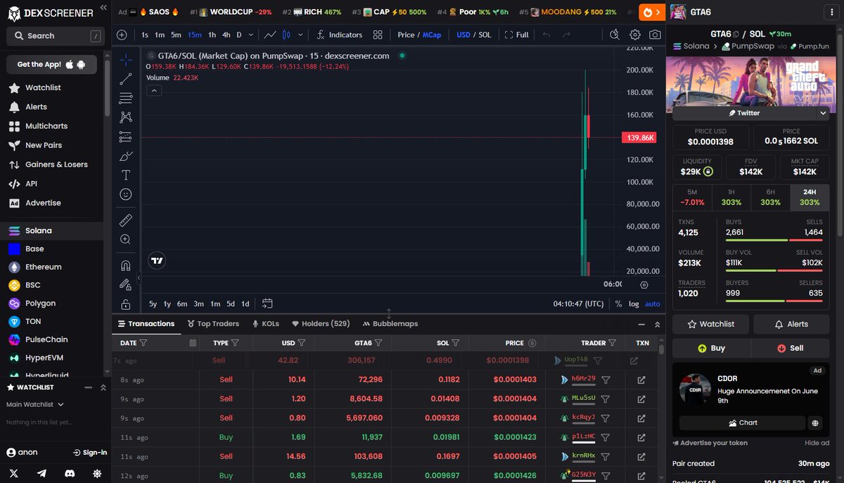Set chart range to 5d
This screenshot has width=844, height=483.
231,303
